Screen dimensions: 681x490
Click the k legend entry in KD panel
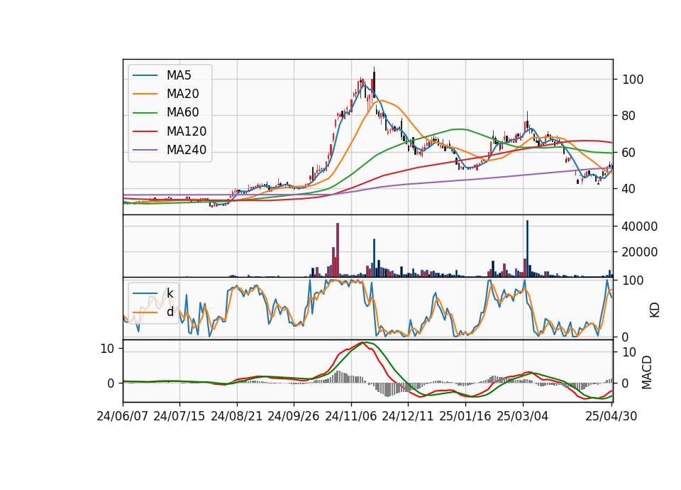170,293
